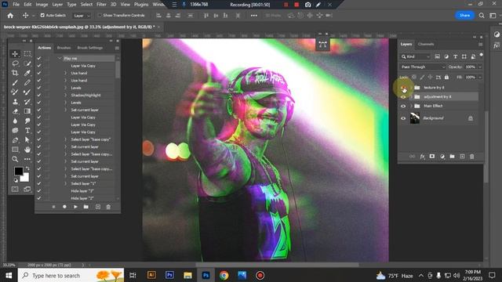The width and height of the screenshot is (502, 282).
Task: Select the Lasso tool
Action: (15, 63)
